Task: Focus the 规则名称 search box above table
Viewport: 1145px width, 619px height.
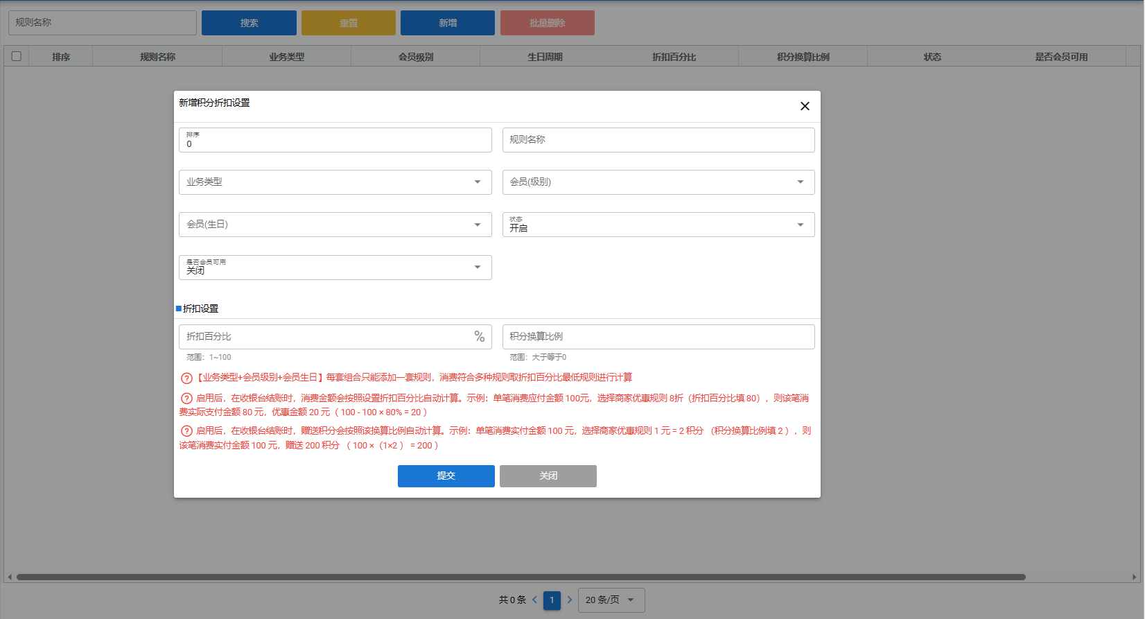Action: tap(103, 23)
